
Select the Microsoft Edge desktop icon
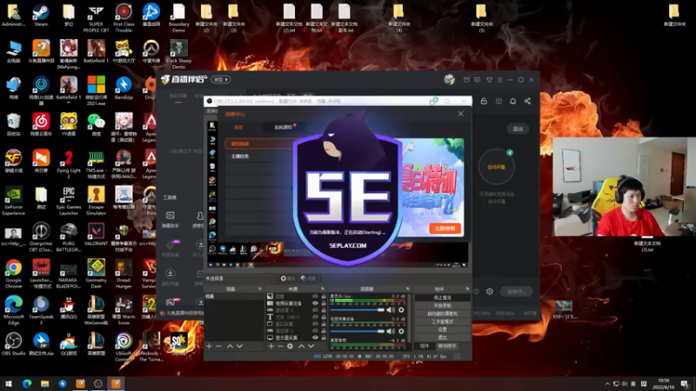13,311
